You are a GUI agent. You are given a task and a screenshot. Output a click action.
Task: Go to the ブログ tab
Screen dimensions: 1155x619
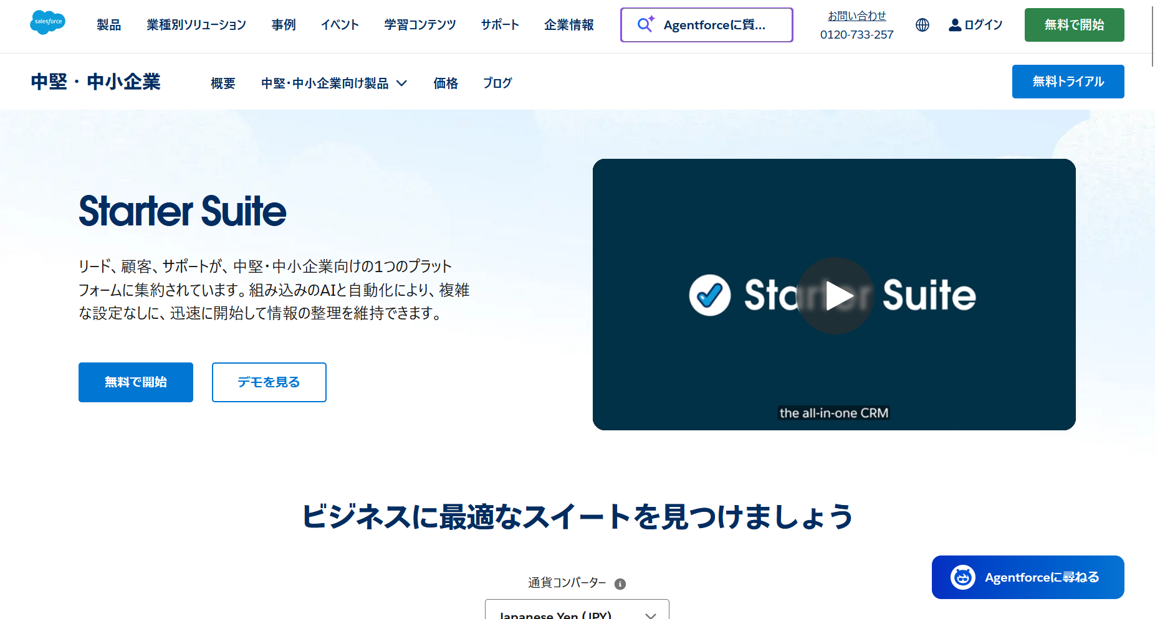point(497,83)
